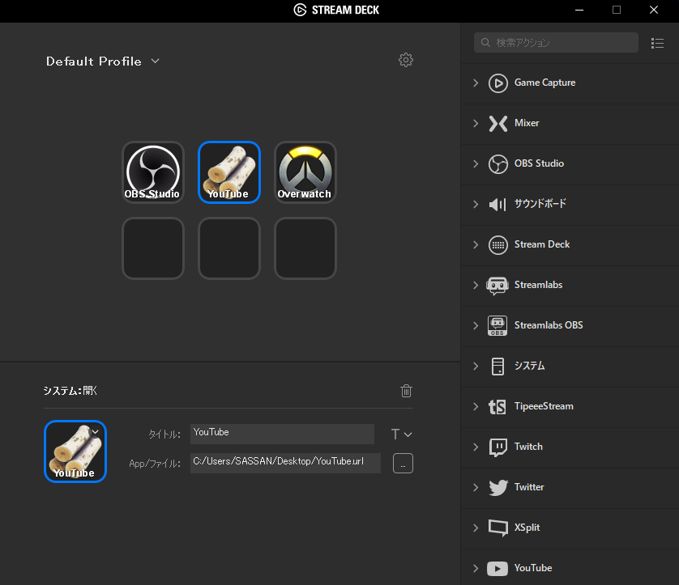
Task: Click the Game Capture label
Action: (x=544, y=83)
